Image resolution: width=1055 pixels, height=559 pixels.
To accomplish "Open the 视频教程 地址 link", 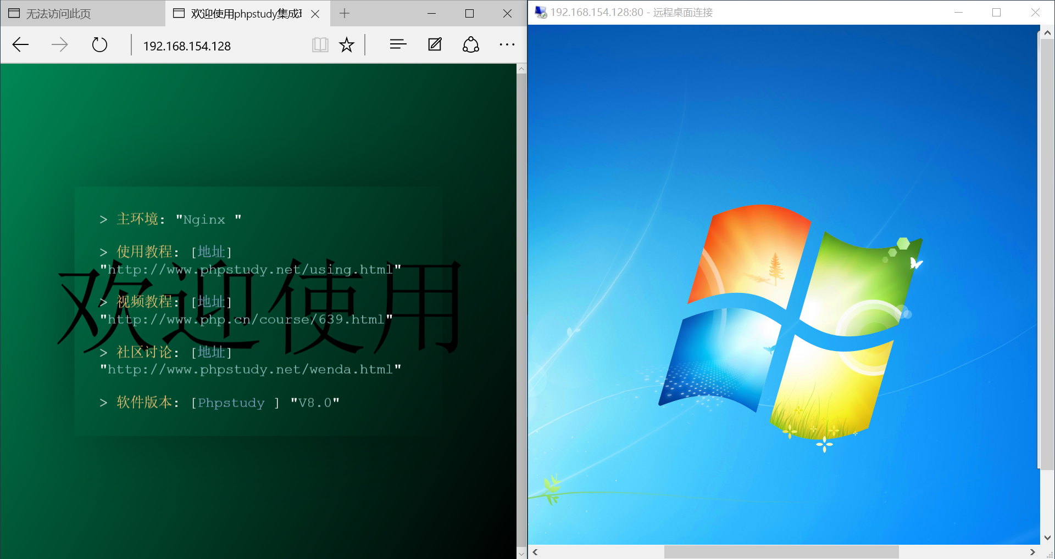I will 212,302.
